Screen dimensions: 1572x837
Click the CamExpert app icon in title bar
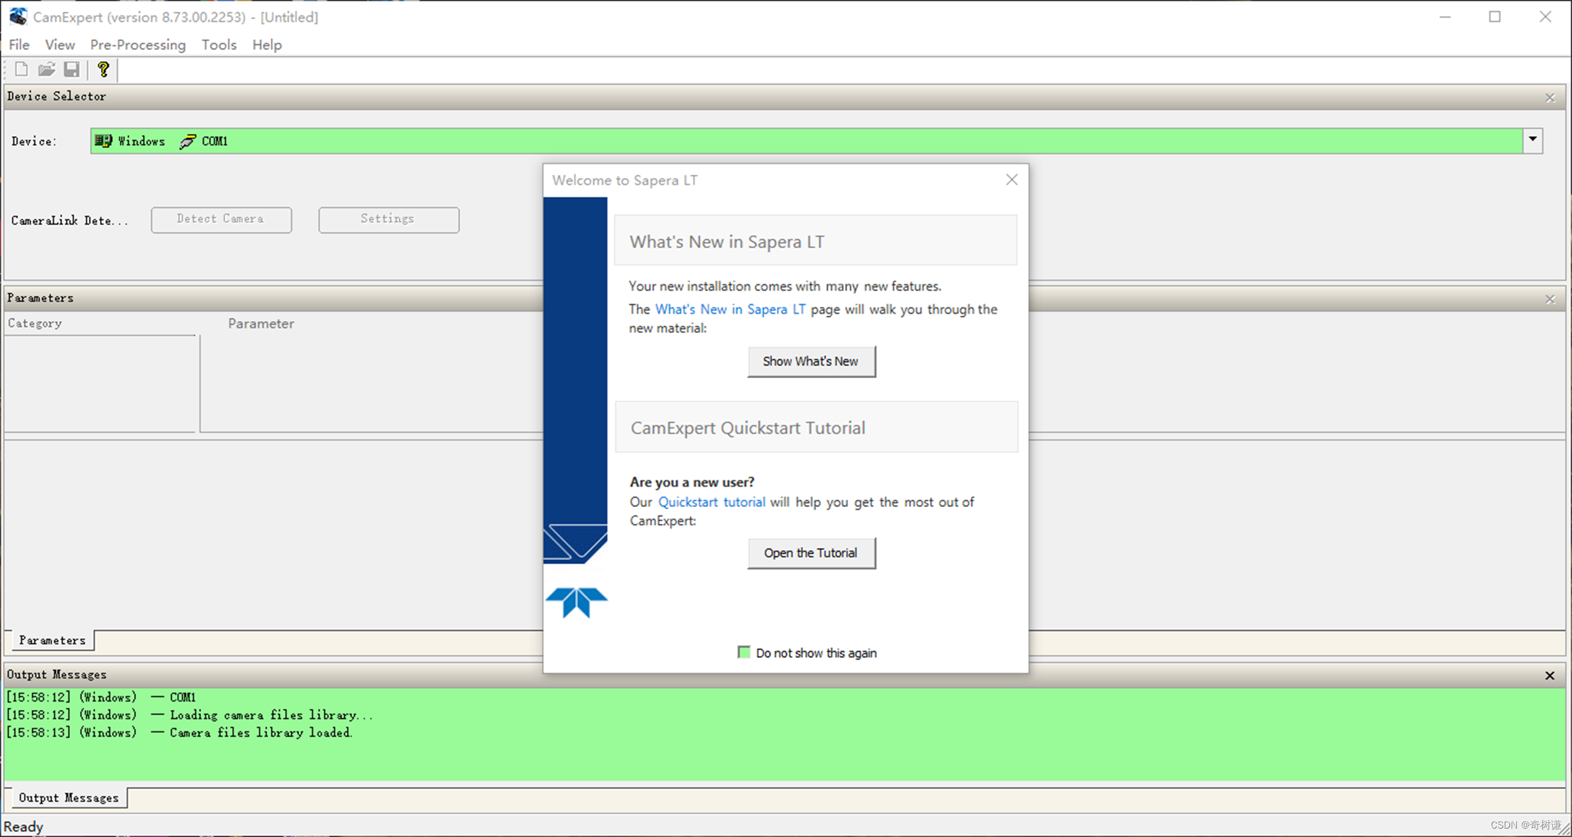[x=18, y=16]
